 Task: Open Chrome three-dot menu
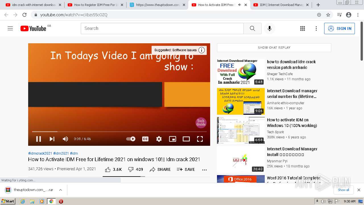(358, 15)
